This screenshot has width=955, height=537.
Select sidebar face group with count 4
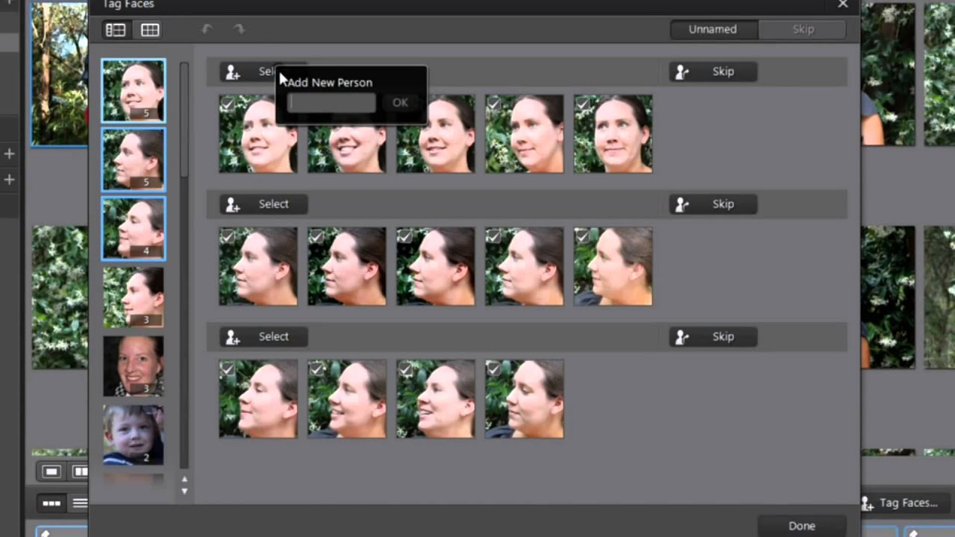134,228
